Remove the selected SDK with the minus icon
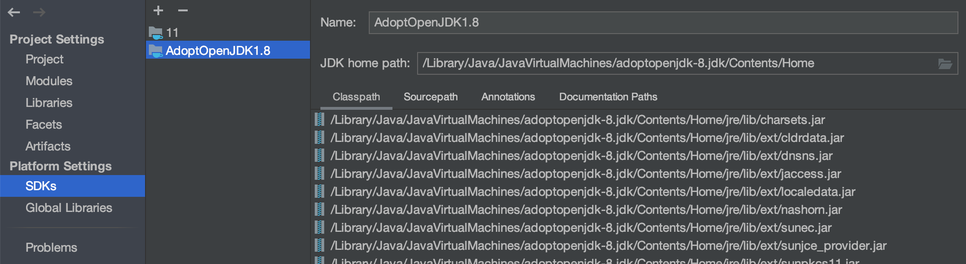Screen dimensions: 966x264 click(183, 10)
